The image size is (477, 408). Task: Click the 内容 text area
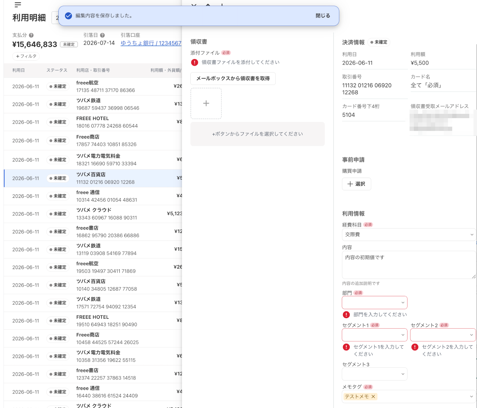409,265
